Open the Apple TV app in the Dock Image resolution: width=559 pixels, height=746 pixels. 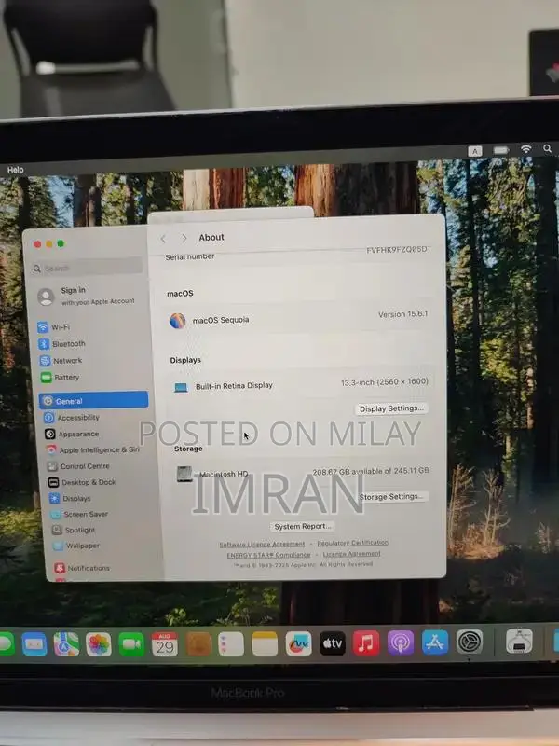[333, 643]
